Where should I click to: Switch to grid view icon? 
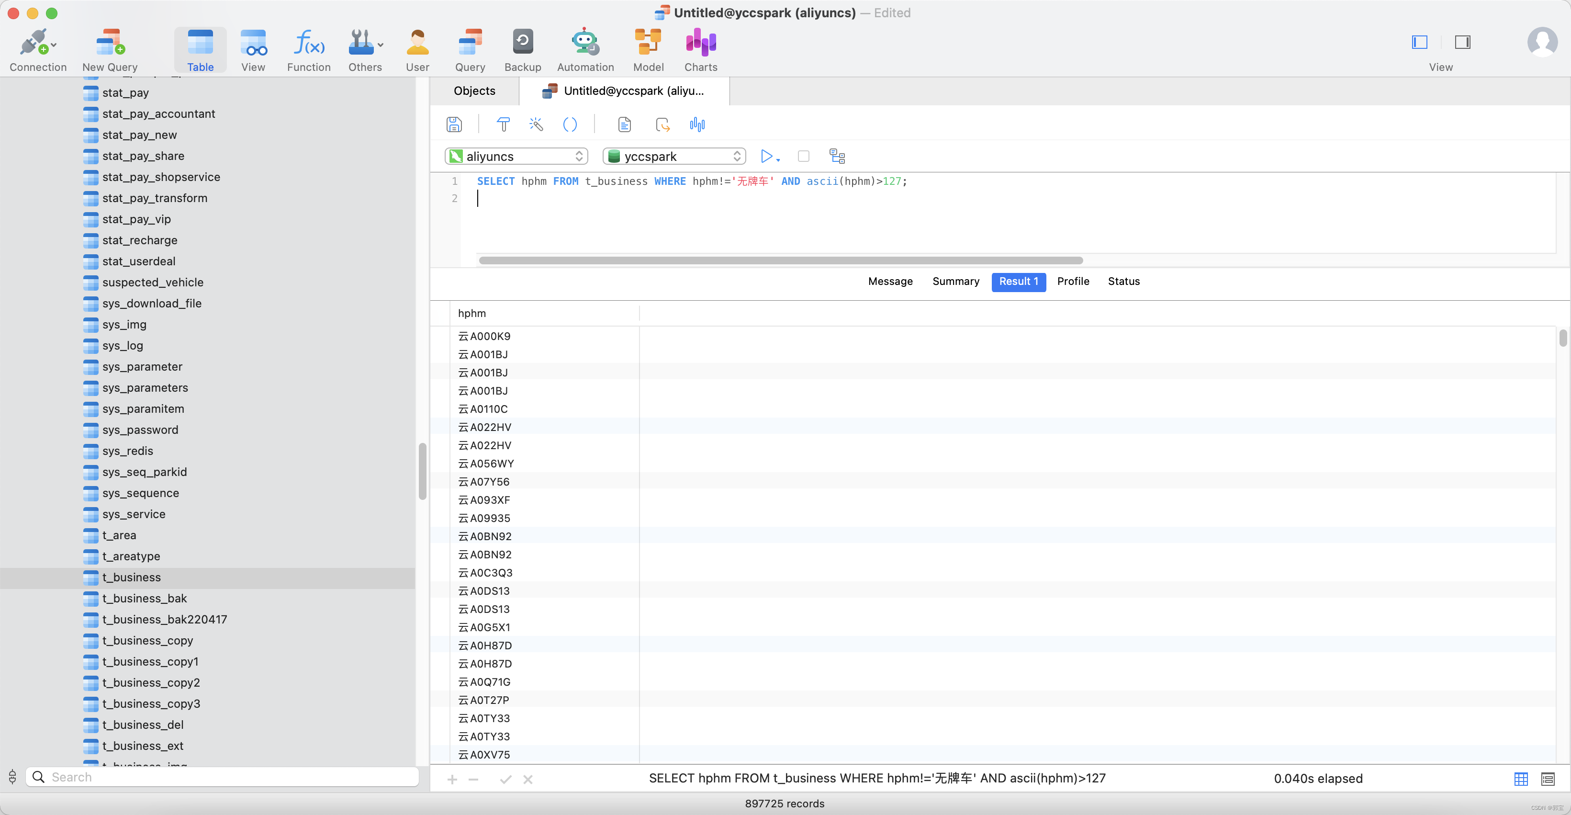point(1521,779)
